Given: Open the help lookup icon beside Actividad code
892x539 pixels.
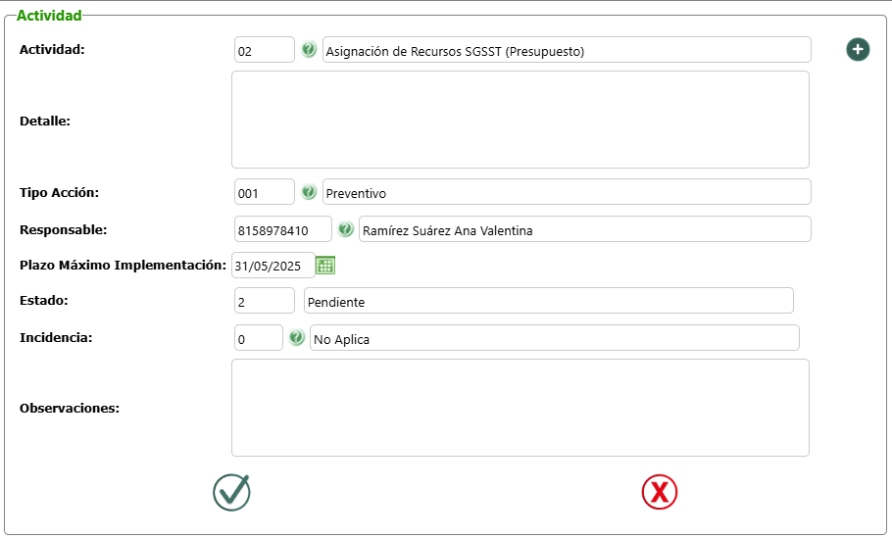Looking at the screenshot, I should (x=309, y=50).
